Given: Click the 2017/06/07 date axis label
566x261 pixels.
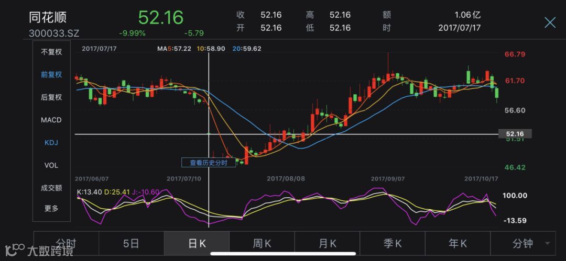Looking at the screenshot, I should pyautogui.click(x=91, y=178).
